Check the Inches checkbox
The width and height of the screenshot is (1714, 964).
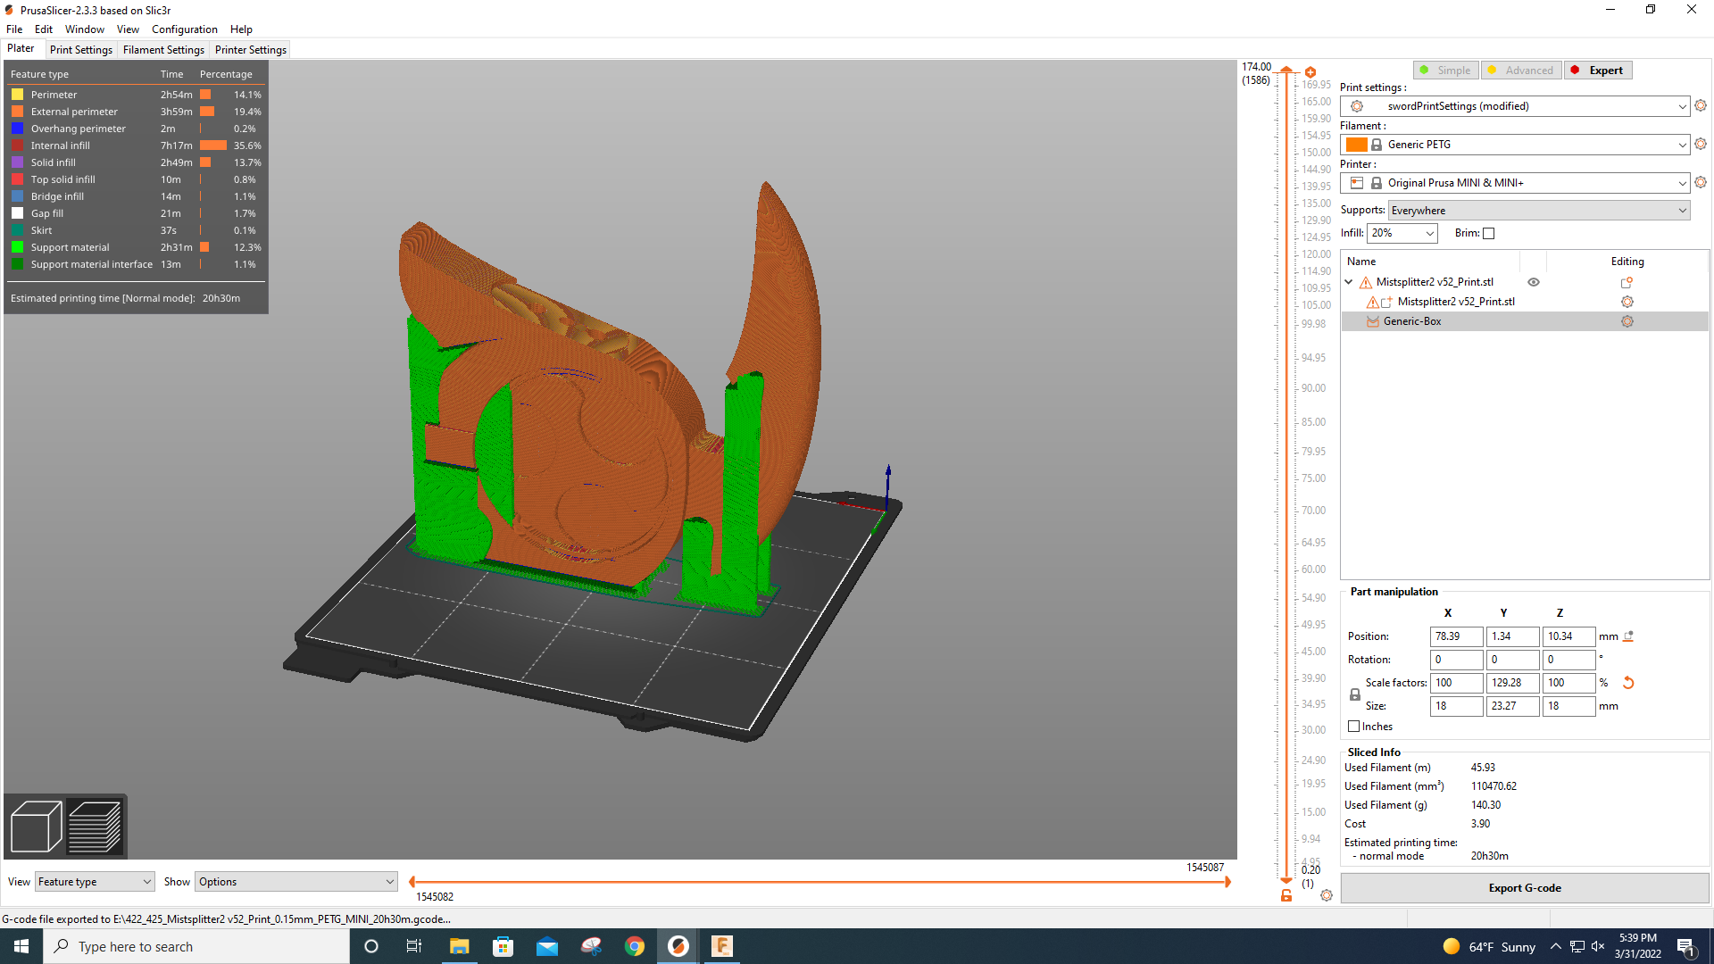pos(1354,727)
